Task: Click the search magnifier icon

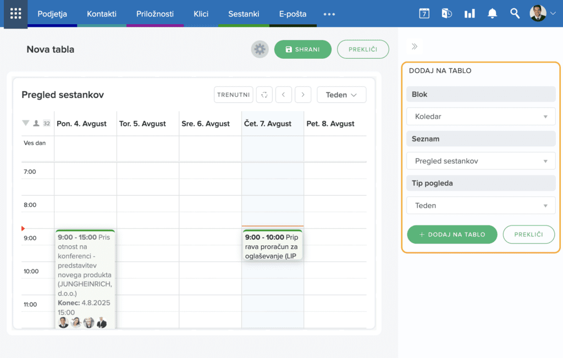Action: click(515, 14)
